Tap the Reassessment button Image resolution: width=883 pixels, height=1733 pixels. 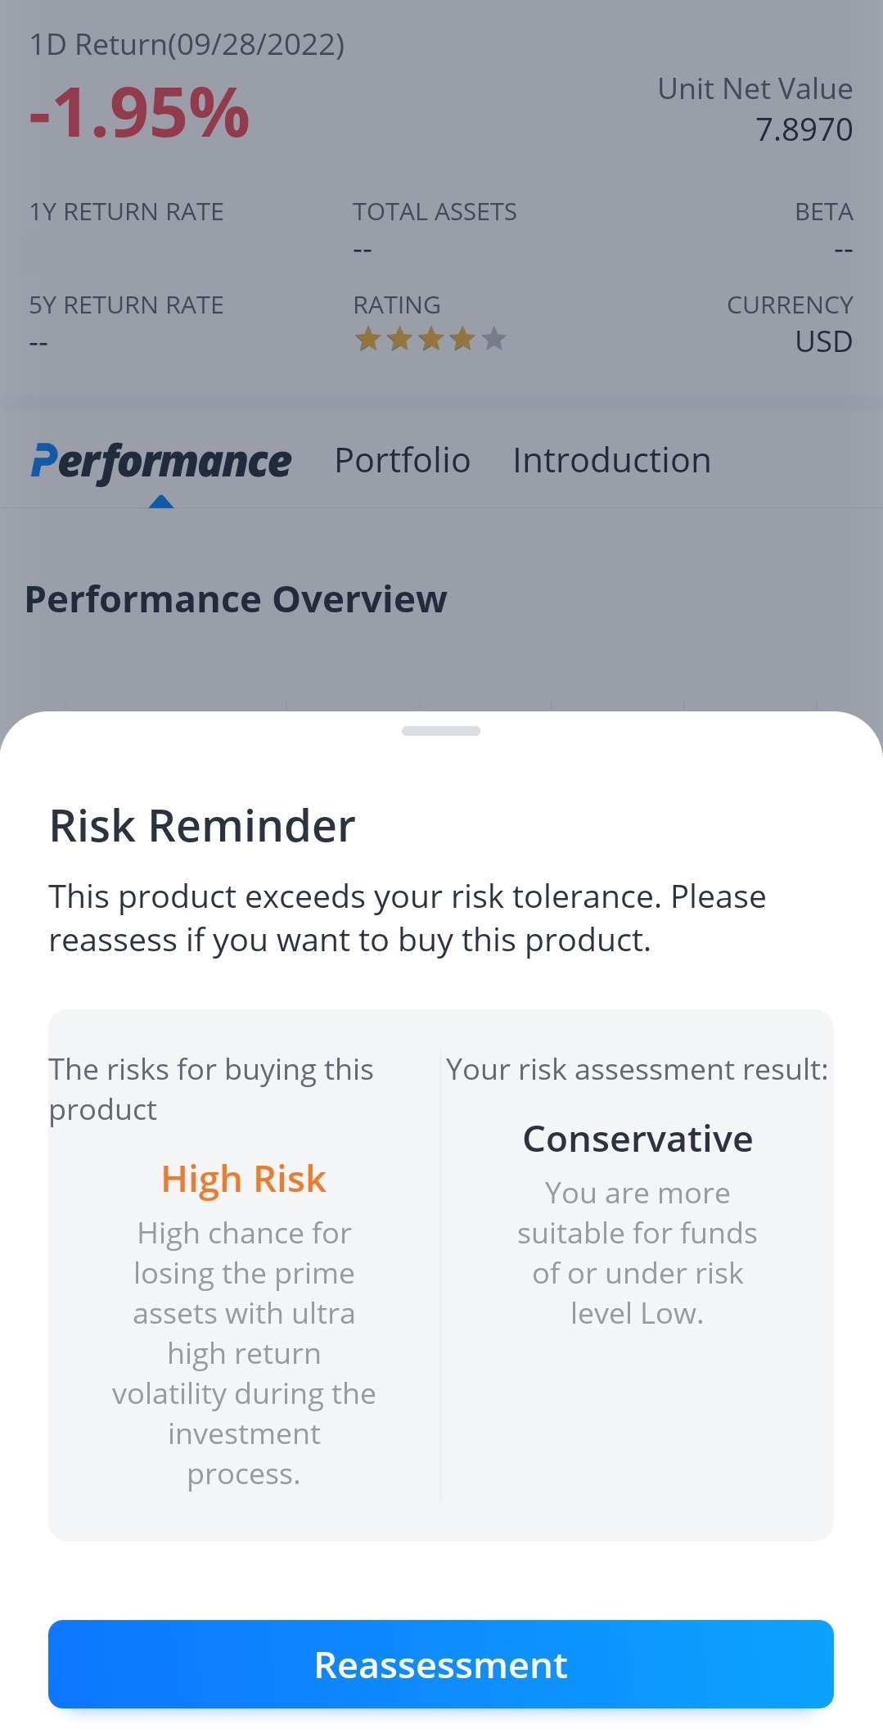[x=441, y=1664]
